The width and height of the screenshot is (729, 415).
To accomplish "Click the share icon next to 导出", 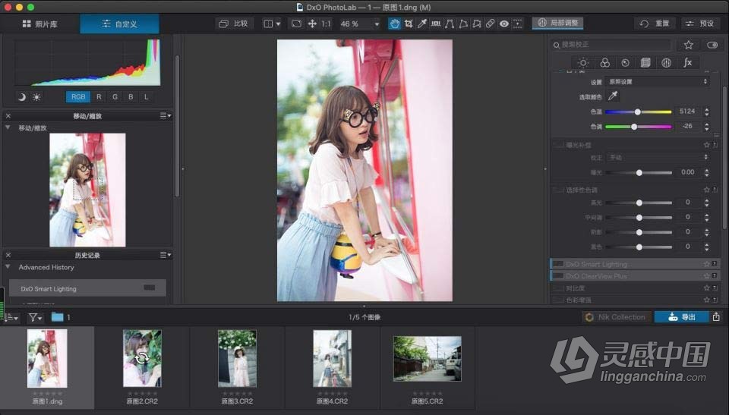I will (716, 317).
